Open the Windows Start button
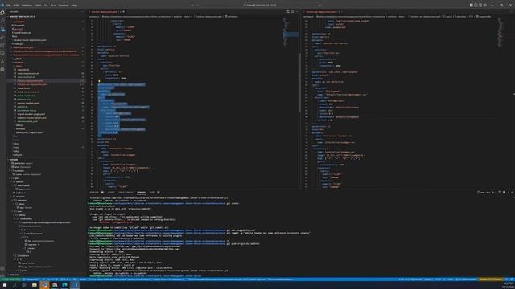515x289 pixels. [x=5, y=285]
